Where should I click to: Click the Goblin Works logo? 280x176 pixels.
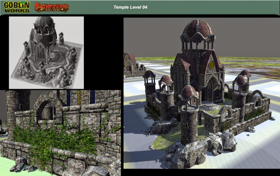click(17, 7)
